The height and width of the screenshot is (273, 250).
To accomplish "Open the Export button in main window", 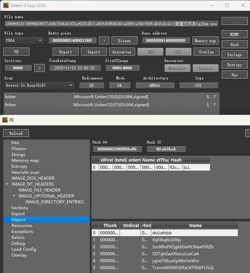I will (x=65, y=52).
